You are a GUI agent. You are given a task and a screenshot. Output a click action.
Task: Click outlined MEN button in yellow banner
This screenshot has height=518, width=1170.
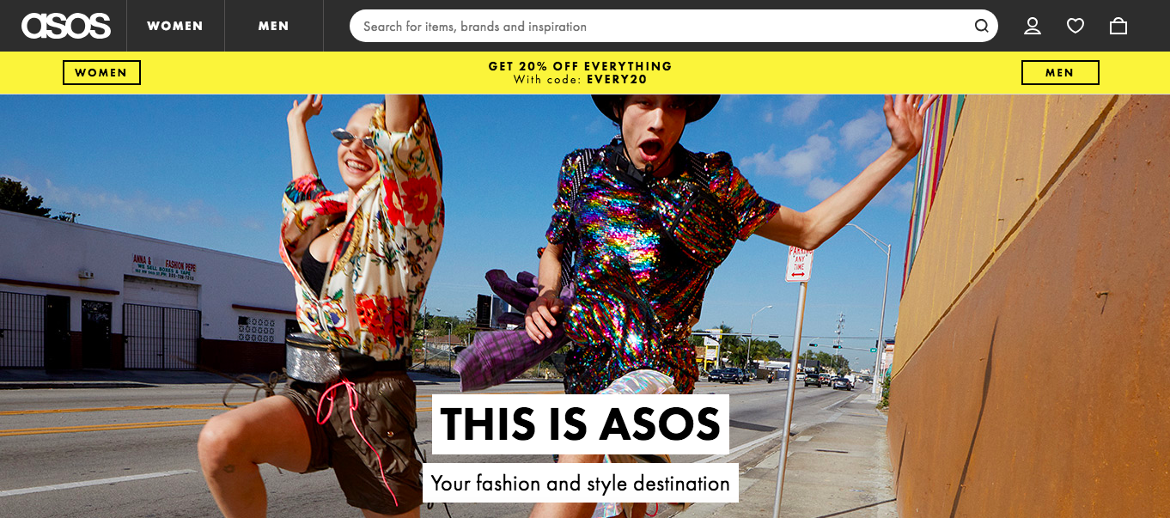tap(1060, 73)
